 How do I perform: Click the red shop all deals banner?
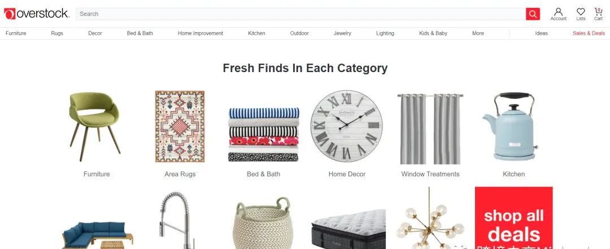(513, 217)
